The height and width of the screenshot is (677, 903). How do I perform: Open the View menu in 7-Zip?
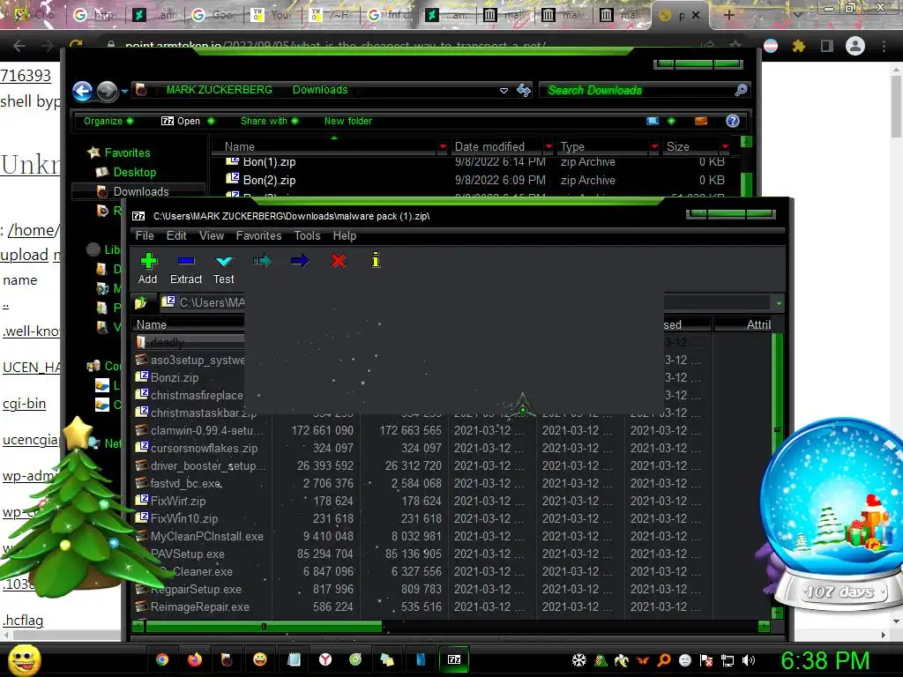click(212, 236)
